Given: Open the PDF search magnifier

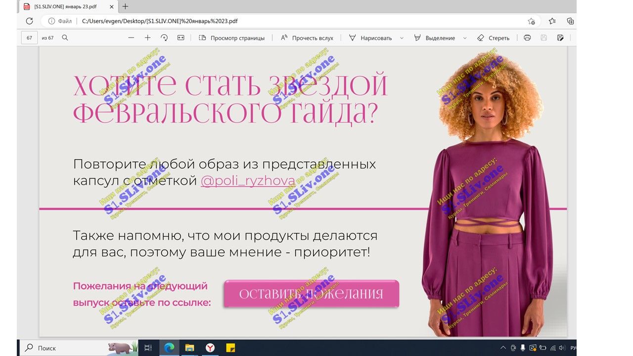Looking at the screenshot, I should click(x=65, y=38).
